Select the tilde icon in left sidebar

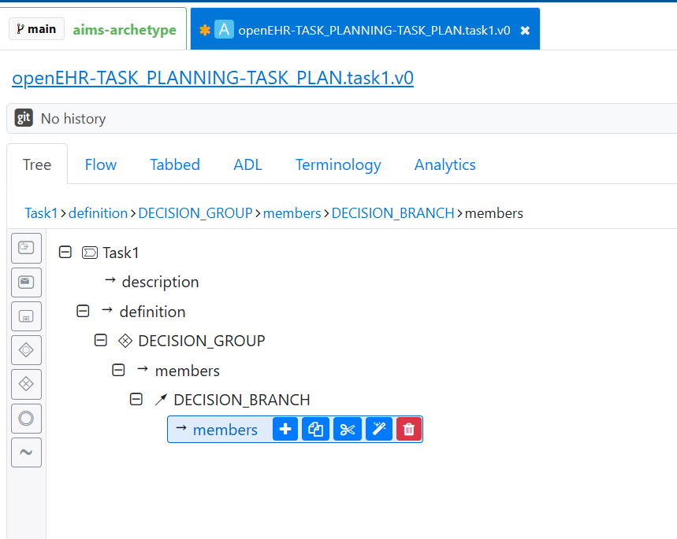point(26,452)
